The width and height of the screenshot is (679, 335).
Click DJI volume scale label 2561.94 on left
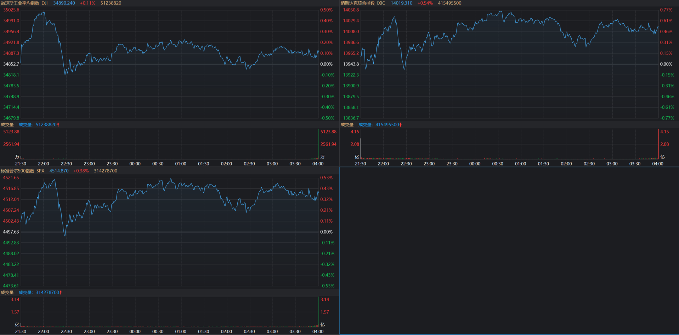[x=11, y=144]
